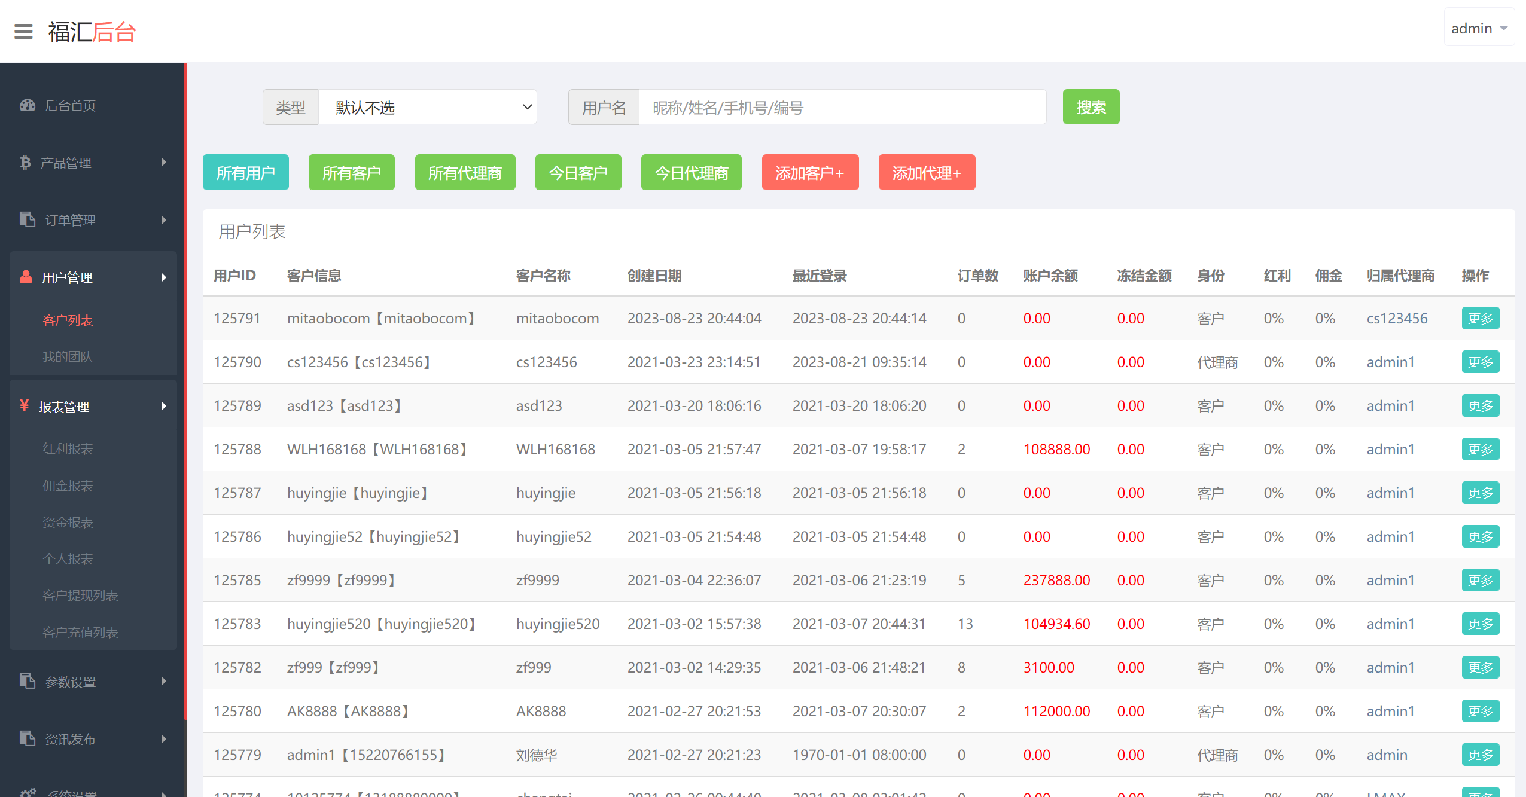Select 客户提现列表 sidebar item
Screen dimensions: 1526x797
(80, 596)
